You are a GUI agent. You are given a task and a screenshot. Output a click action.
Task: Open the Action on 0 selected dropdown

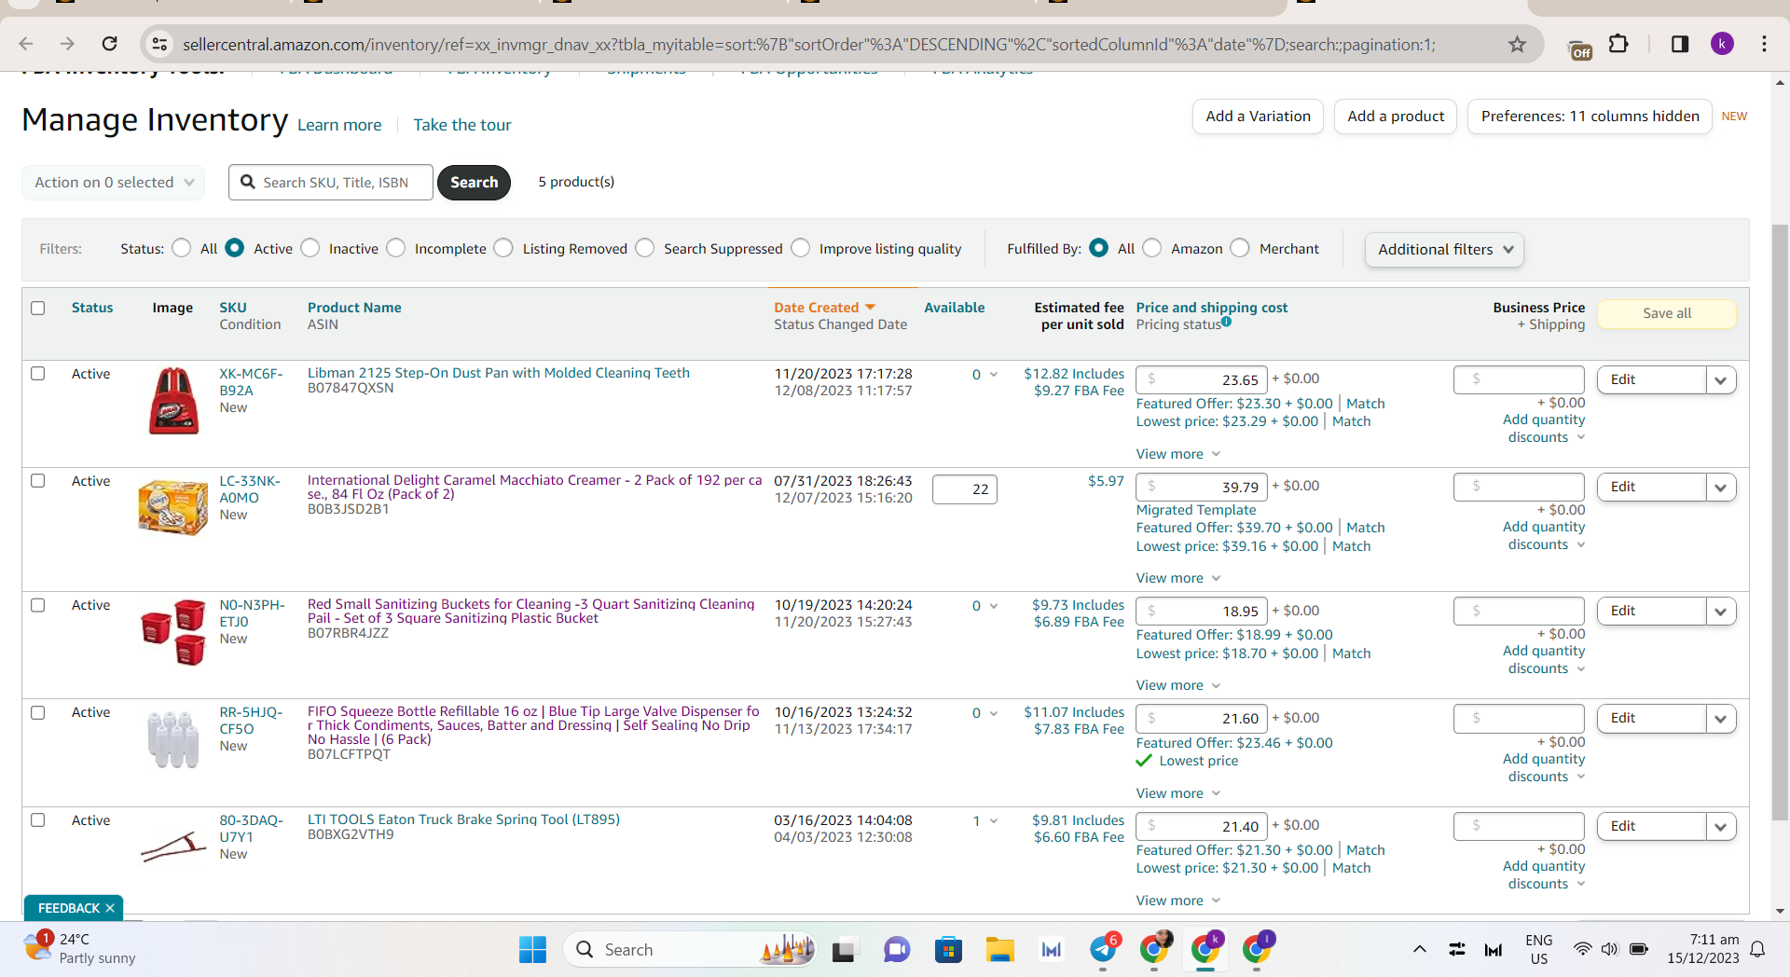pos(113,182)
